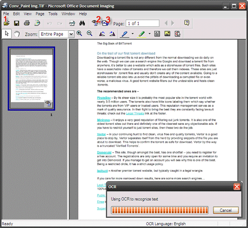Select the page 1 thumbnail
Screen dimensions: 248x228
[x=32, y=78]
